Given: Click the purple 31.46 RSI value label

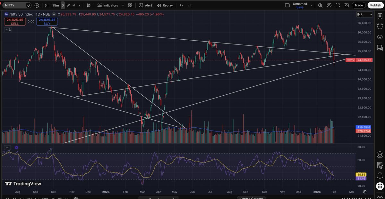Looking at the screenshot, I should click(361, 179).
